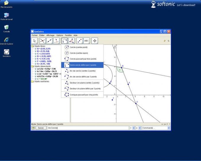This screenshot has width=201, height=161.
Task: Open the Aide menu
Action: 75,35
